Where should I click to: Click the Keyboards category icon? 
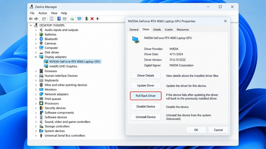41,80
